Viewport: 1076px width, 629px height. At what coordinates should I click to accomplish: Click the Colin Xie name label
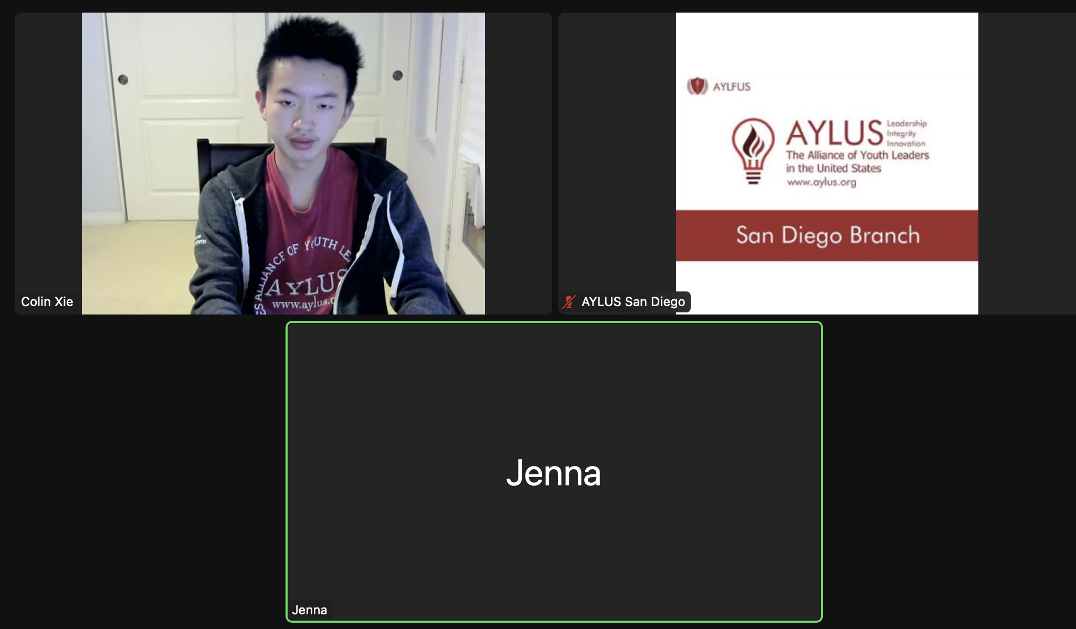[x=47, y=302]
